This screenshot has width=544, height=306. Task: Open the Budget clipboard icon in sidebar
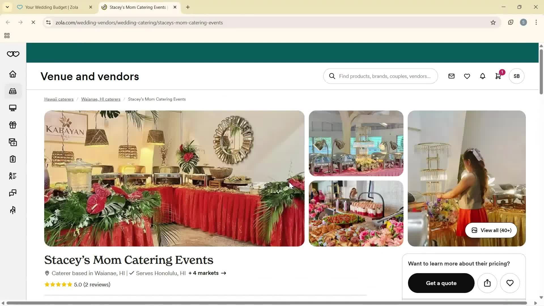12,159
